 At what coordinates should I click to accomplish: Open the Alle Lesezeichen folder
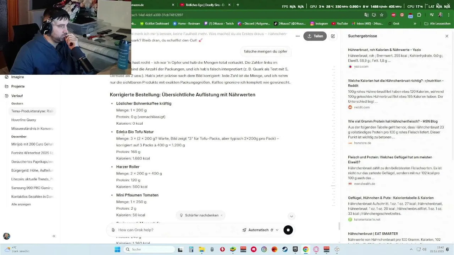click(437, 24)
